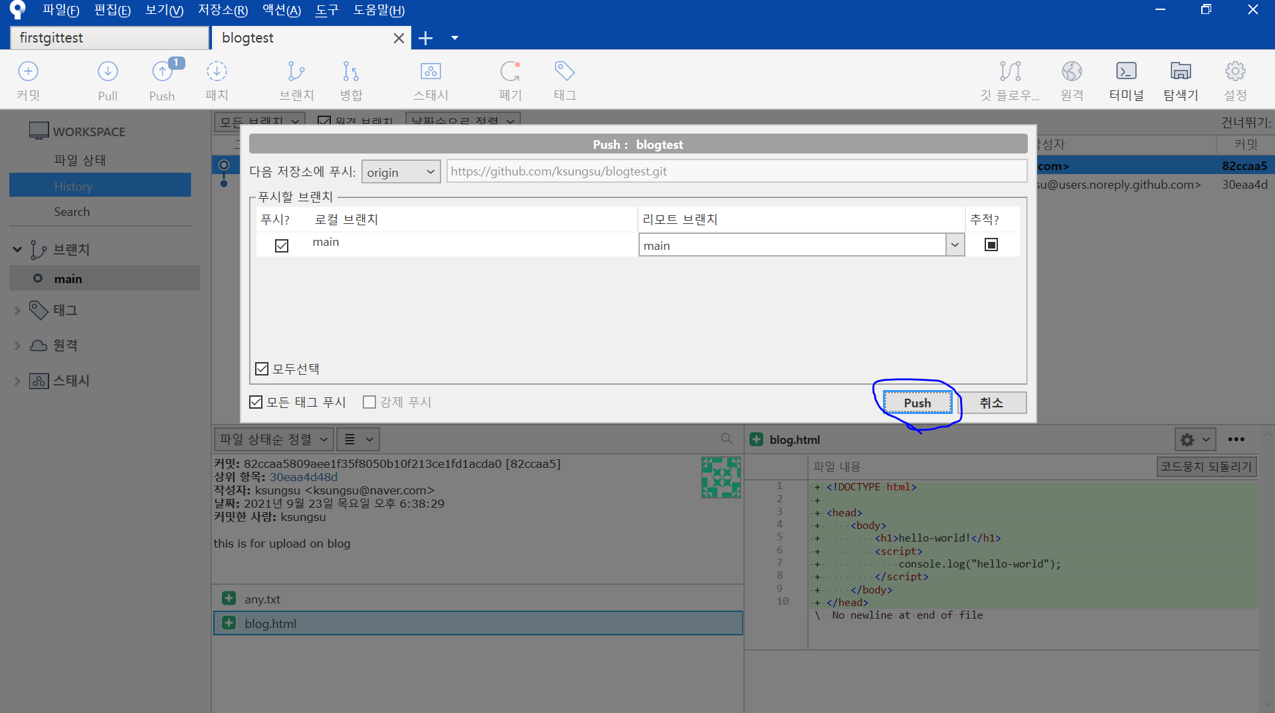Toggle the remote branches (원격 브랜치) checkbox
This screenshot has width=1275, height=713.
324,122
